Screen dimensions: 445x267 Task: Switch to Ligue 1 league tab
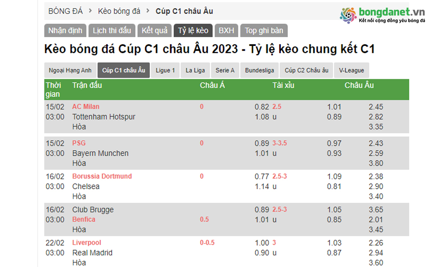[165, 70]
